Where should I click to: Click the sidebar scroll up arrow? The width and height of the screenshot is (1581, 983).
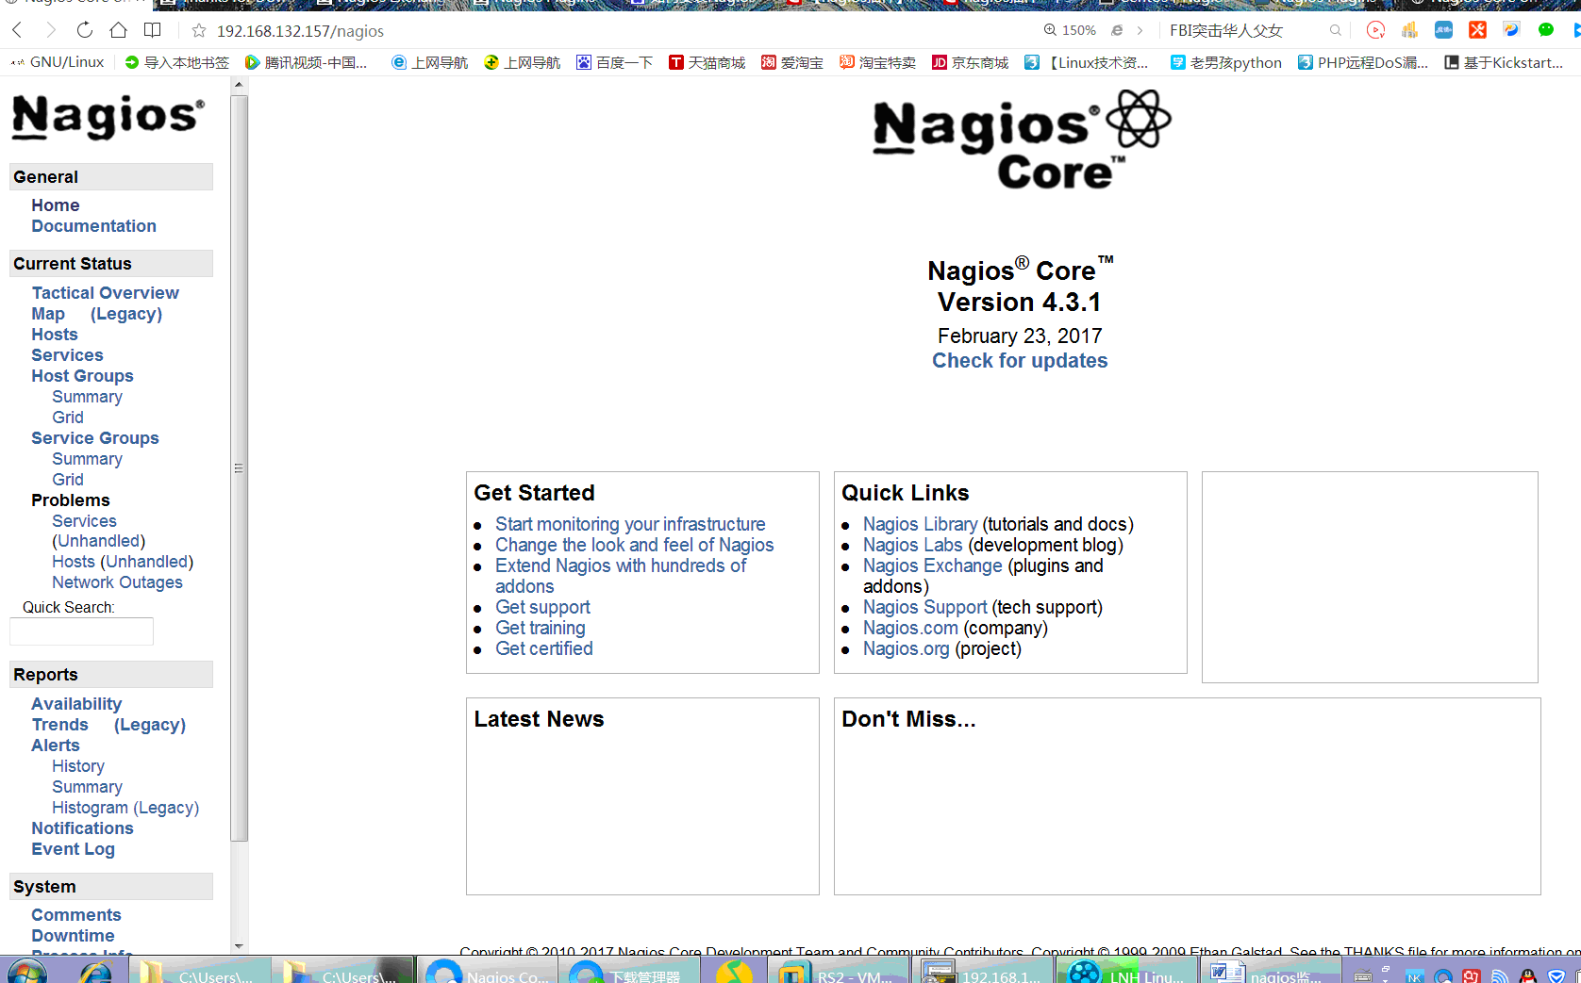click(239, 85)
